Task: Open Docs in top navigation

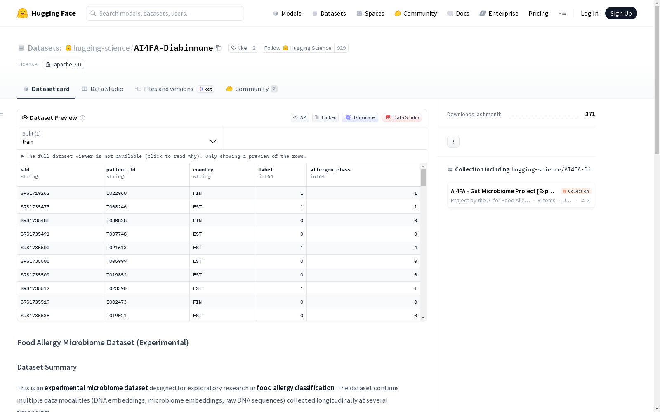Action: 458,13
